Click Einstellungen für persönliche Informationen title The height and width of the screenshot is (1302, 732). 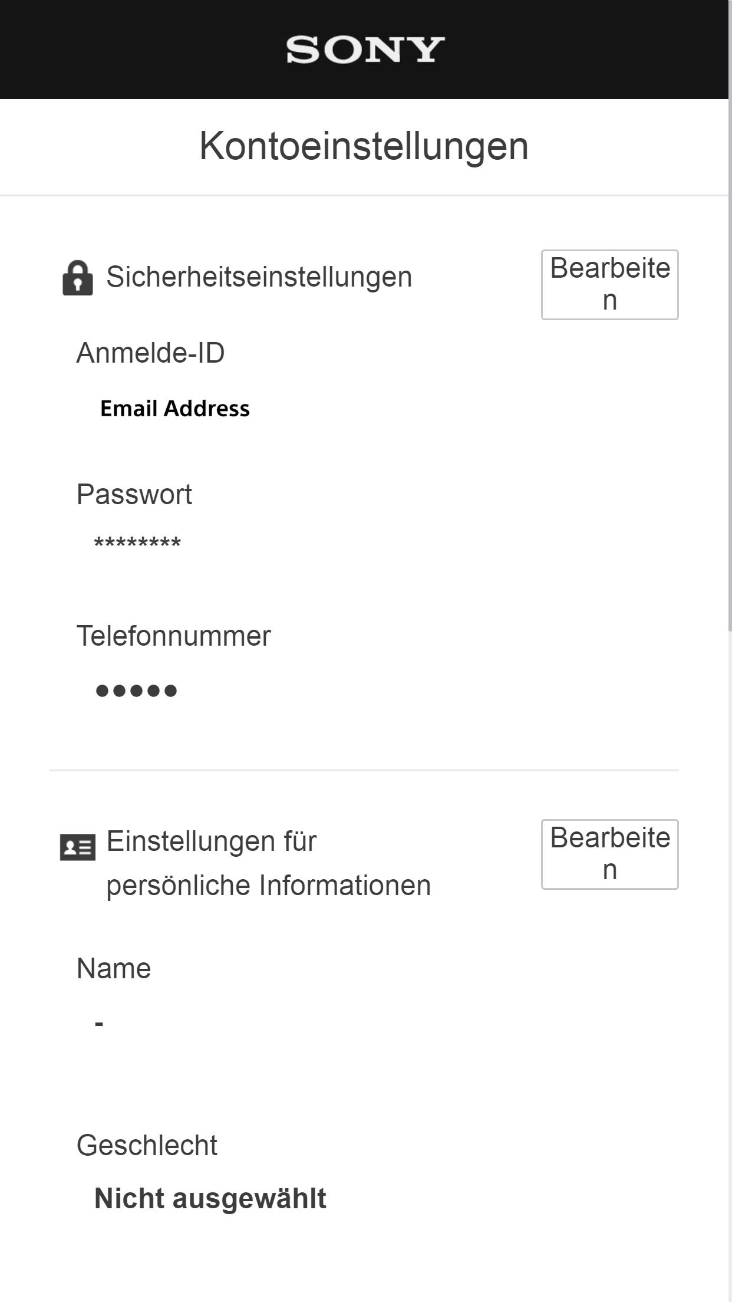tap(268, 863)
